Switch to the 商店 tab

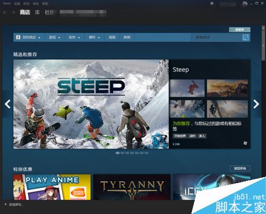tap(25, 12)
